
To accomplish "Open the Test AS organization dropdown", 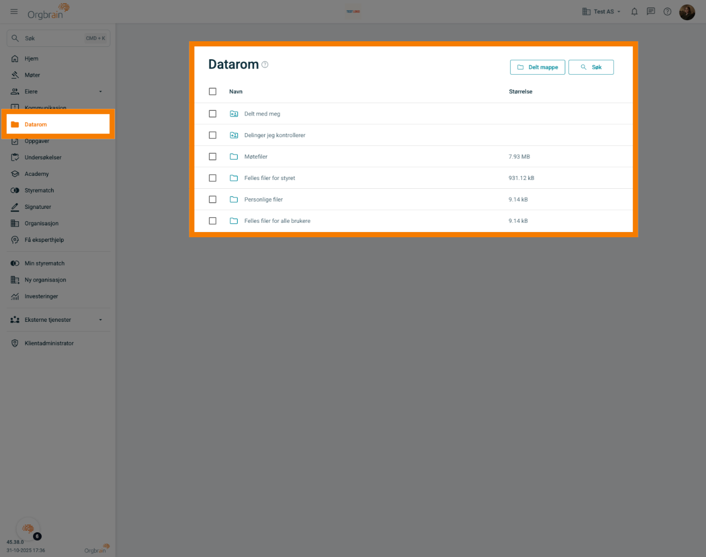I will coord(601,11).
